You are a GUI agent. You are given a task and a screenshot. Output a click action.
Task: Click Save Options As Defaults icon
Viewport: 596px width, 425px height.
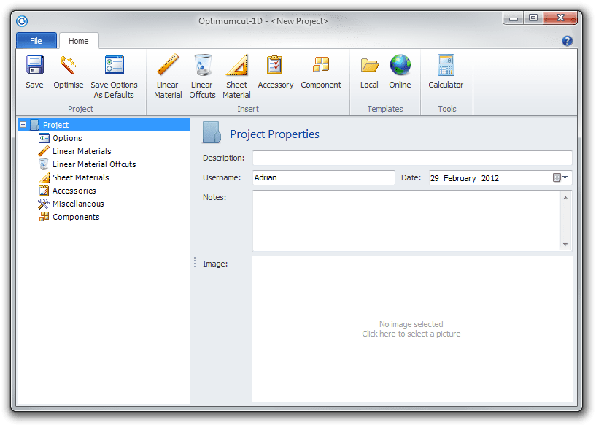point(114,65)
